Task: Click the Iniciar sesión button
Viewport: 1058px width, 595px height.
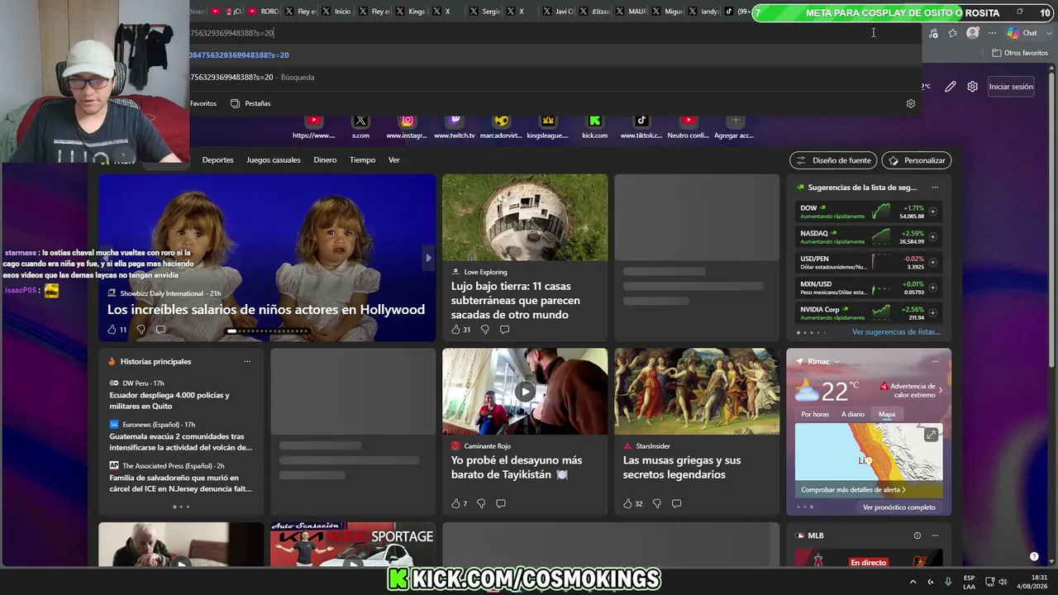Action: tap(1011, 86)
